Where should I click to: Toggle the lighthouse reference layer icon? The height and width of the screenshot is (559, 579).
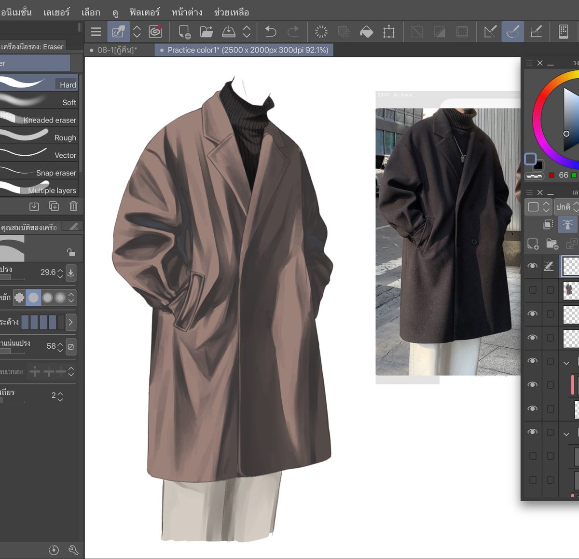pyautogui.click(x=567, y=224)
